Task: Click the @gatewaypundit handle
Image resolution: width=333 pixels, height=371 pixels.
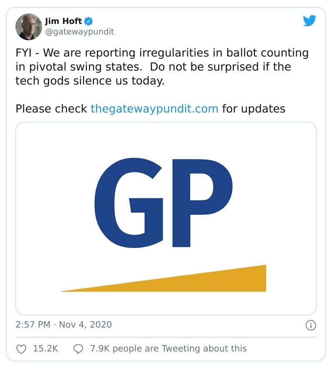Action: coord(79,31)
